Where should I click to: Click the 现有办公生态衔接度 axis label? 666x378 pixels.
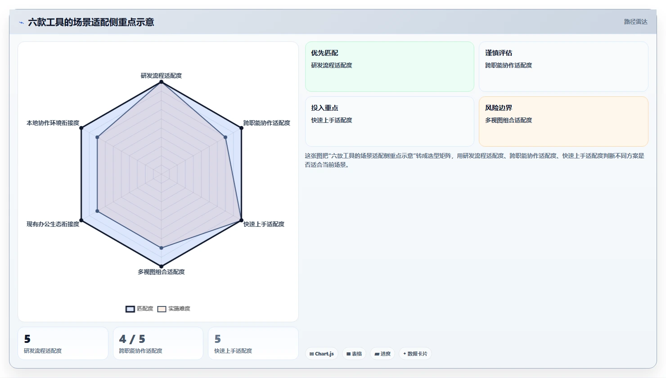click(53, 224)
